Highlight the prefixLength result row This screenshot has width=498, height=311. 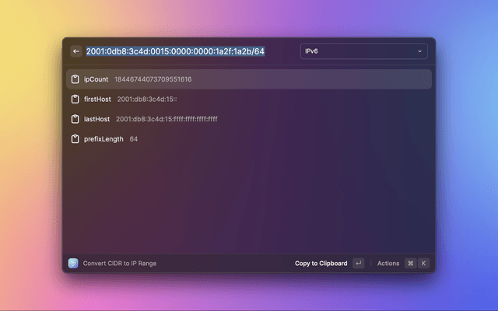[x=249, y=139]
